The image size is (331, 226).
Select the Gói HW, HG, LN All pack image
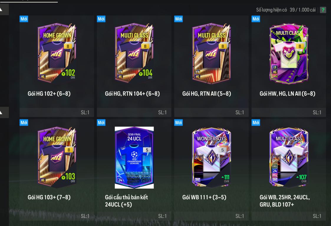point(289,53)
